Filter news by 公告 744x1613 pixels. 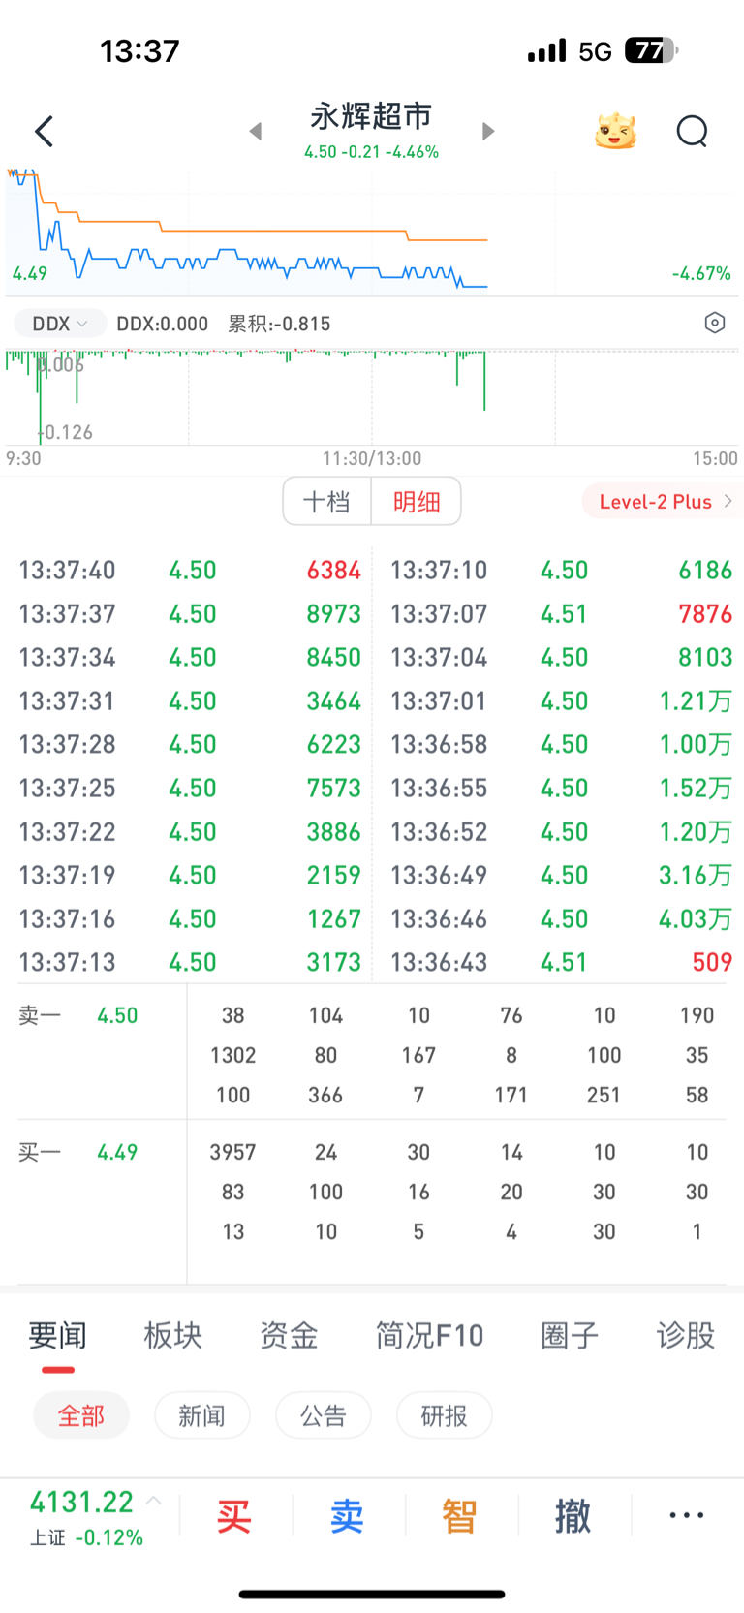click(x=324, y=1416)
